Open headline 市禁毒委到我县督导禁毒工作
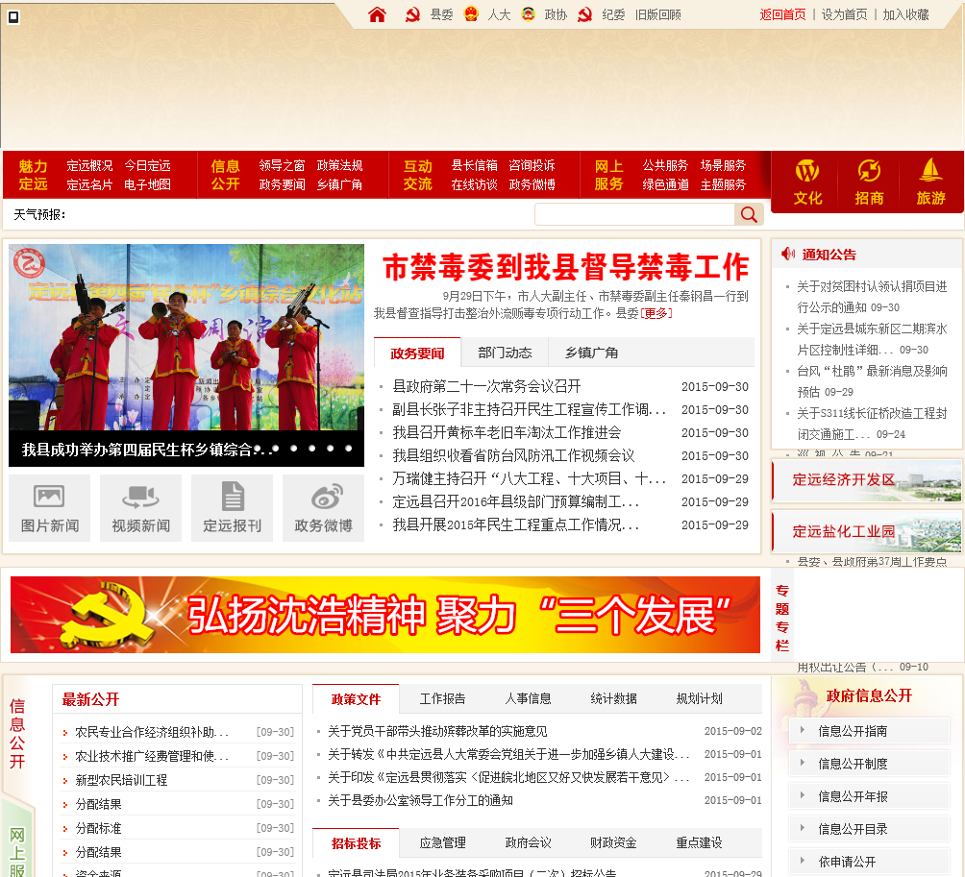This screenshot has width=965, height=877. point(565,267)
